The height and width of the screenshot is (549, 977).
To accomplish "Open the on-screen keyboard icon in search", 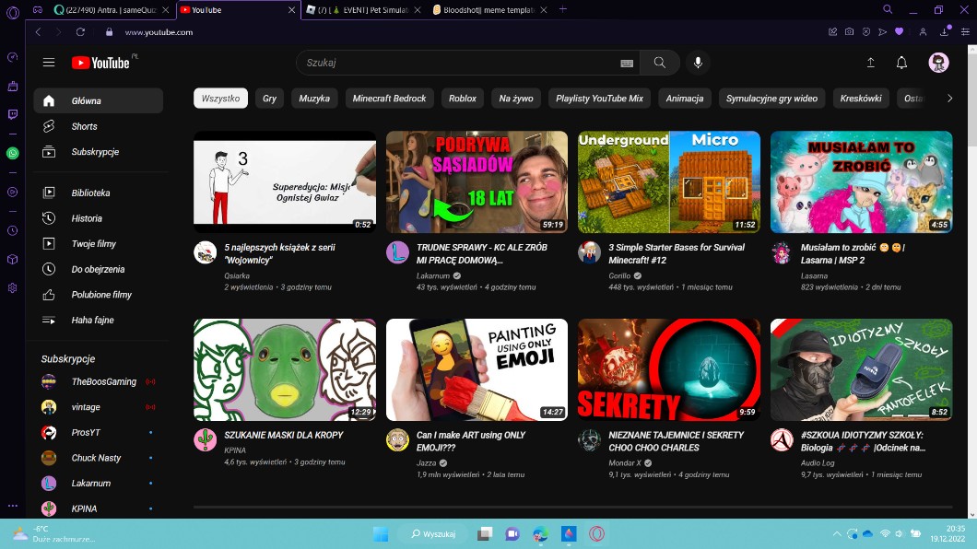I will (x=627, y=64).
